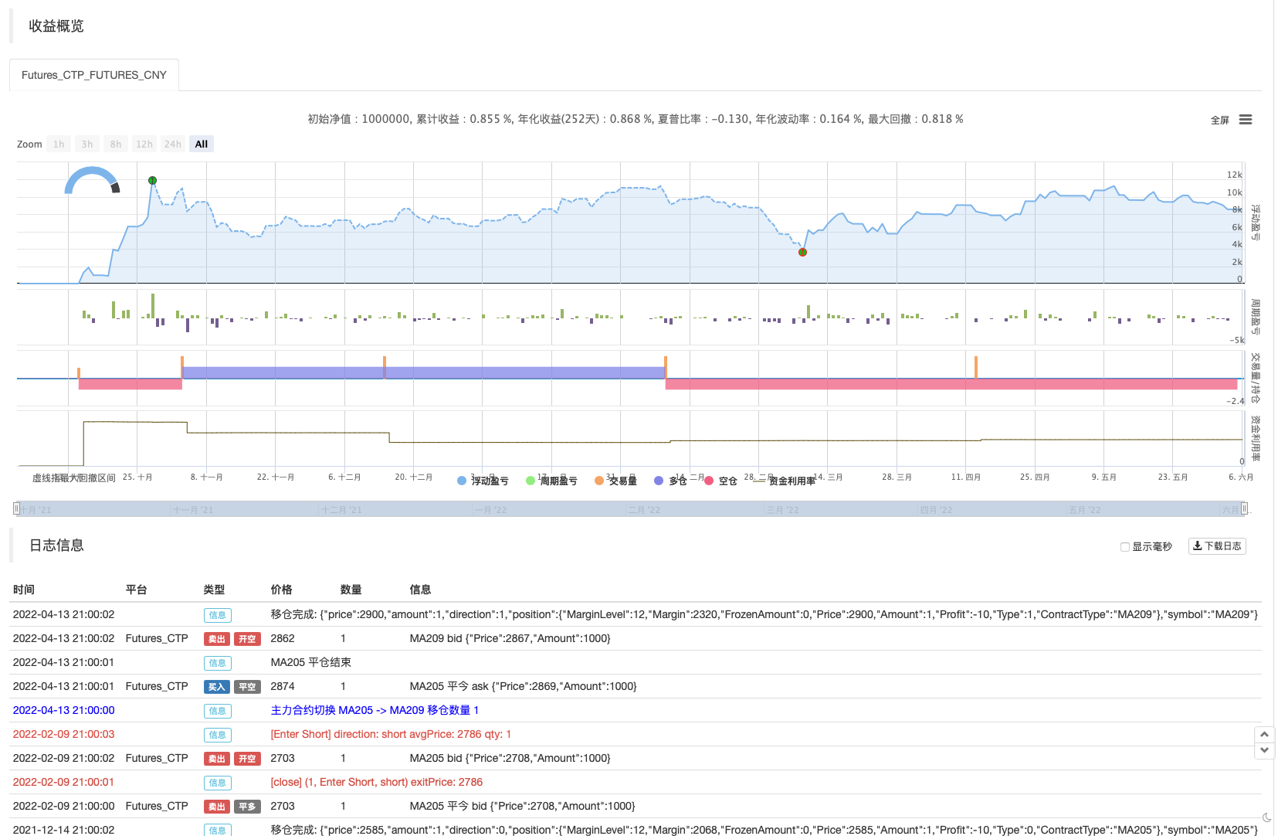Screen dimensions: 1278x836
Task: Click 卖出 tag in 2862 price row
Action: click(216, 639)
